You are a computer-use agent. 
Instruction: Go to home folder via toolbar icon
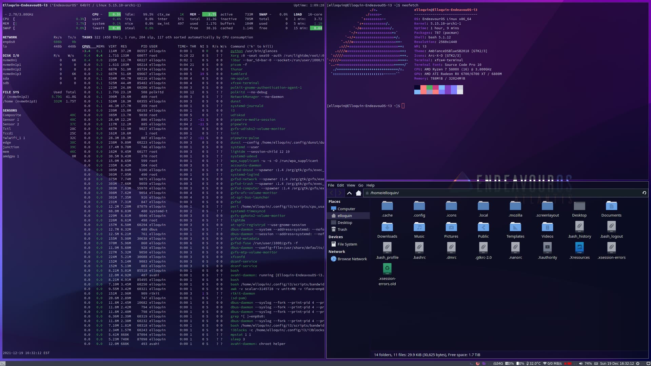358,193
